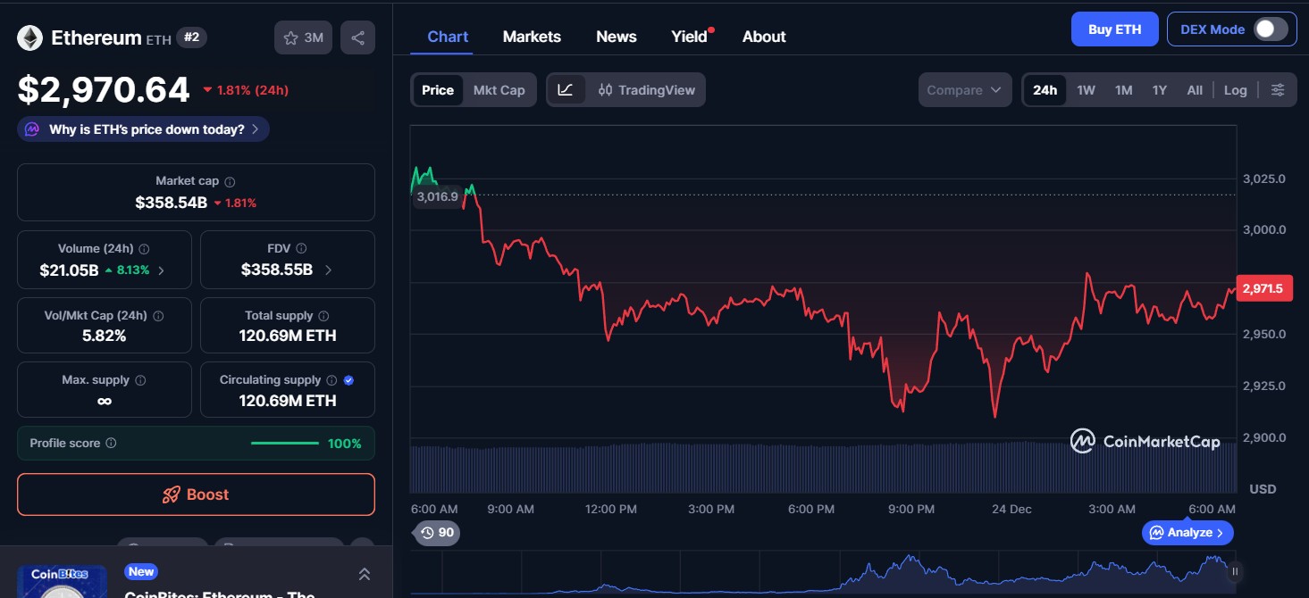Click the Buy ETH button
Image resolution: width=1309 pixels, height=598 pixels.
coord(1114,29)
